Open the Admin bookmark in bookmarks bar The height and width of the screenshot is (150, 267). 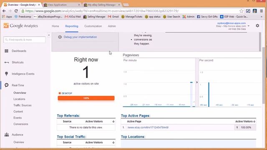pyautogui.click(x=189, y=17)
